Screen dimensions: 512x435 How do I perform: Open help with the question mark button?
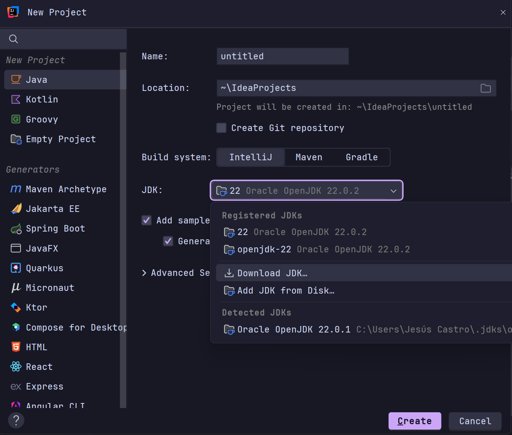click(x=16, y=420)
